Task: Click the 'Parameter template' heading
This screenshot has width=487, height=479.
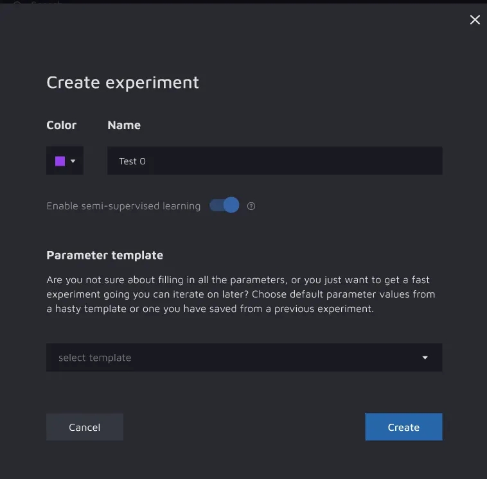Action: (x=105, y=255)
